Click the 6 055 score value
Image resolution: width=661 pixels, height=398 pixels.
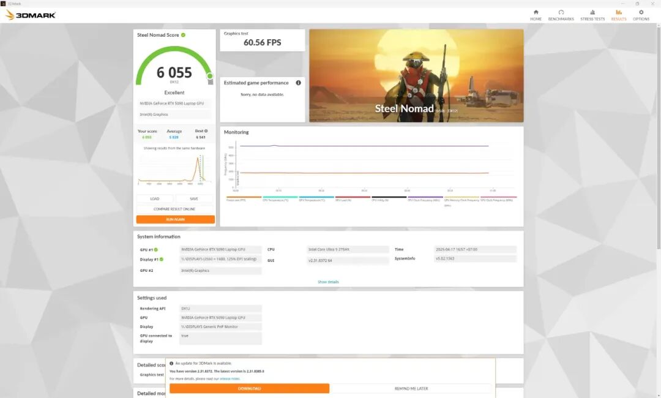(x=174, y=72)
